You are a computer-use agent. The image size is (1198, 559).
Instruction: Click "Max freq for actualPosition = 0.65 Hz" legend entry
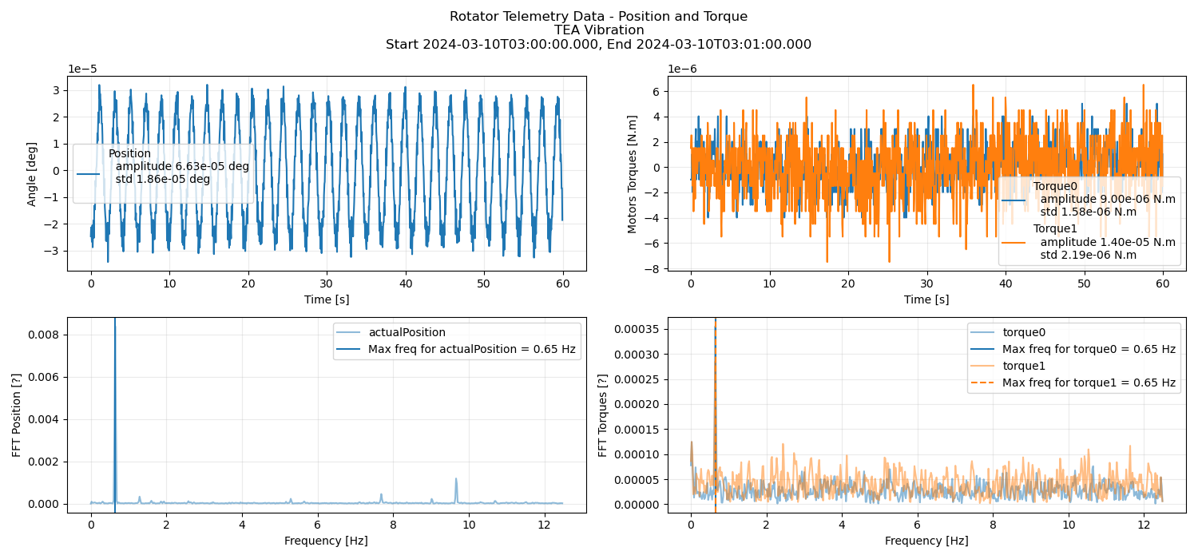pyautogui.click(x=472, y=349)
